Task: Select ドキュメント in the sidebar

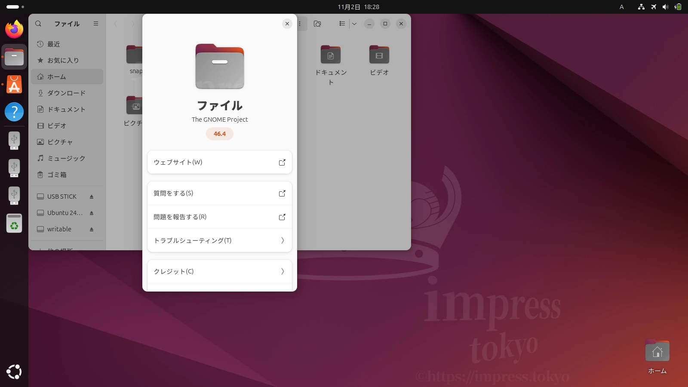Action: (x=67, y=109)
